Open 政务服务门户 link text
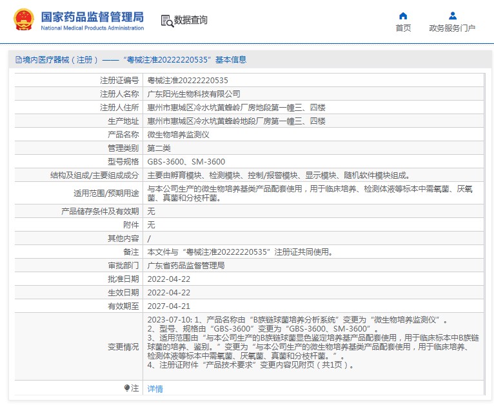 [452, 28]
